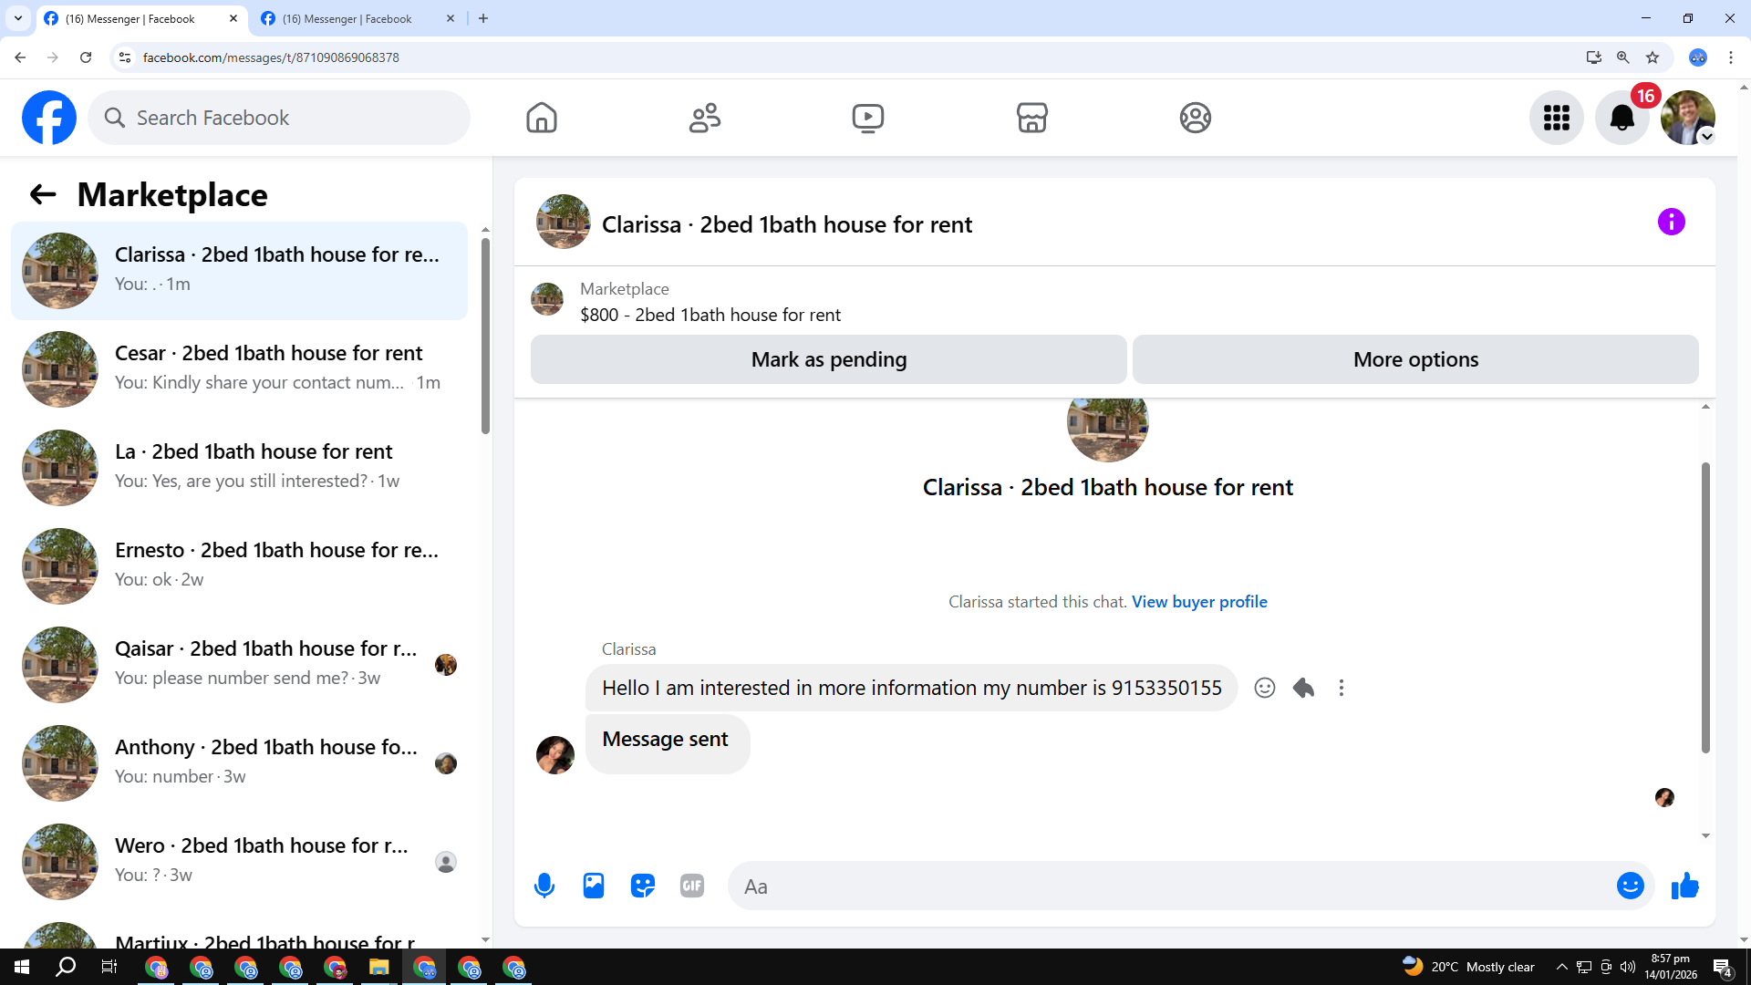
Task: Open more options for Clarissa's message
Action: click(x=1341, y=688)
